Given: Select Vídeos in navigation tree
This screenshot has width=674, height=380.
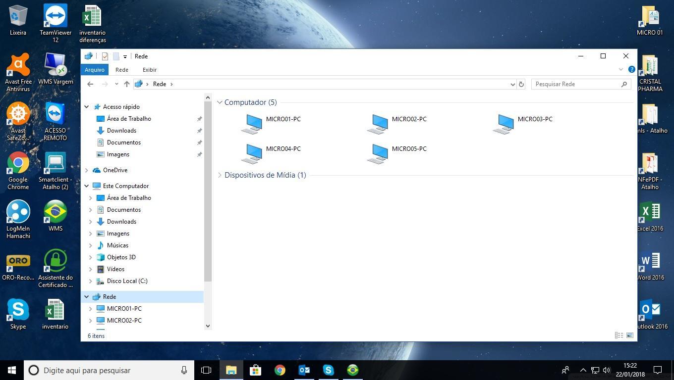Looking at the screenshot, I should tap(115, 269).
